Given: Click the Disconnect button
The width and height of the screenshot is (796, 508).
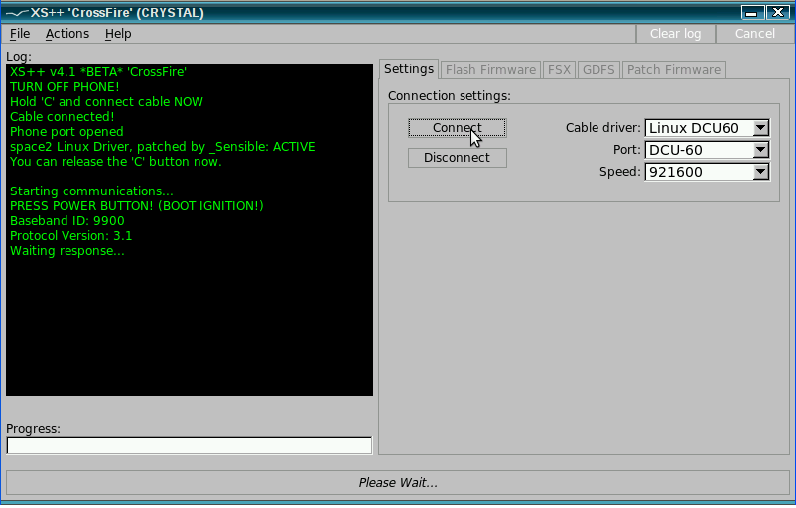Looking at the screenshot, I should (x=457, y=158).
